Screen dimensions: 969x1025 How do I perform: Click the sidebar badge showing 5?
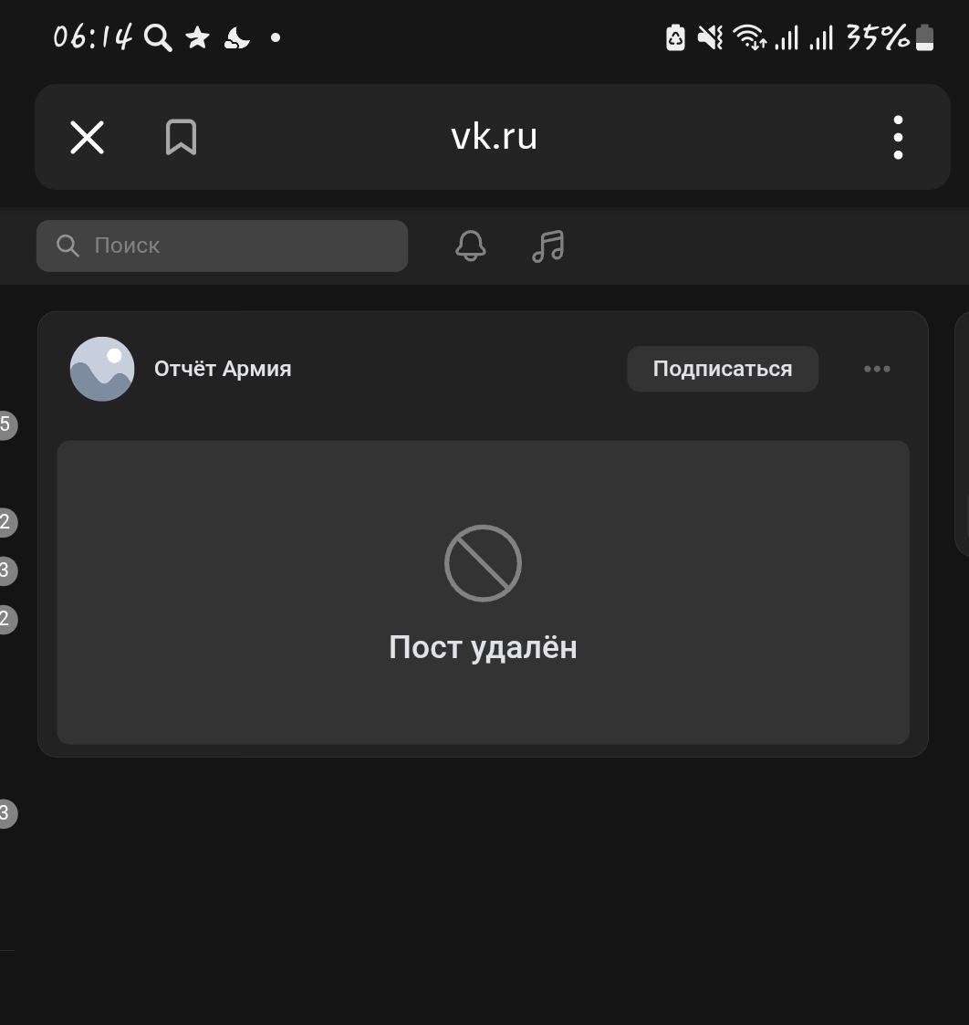[5, 425]
